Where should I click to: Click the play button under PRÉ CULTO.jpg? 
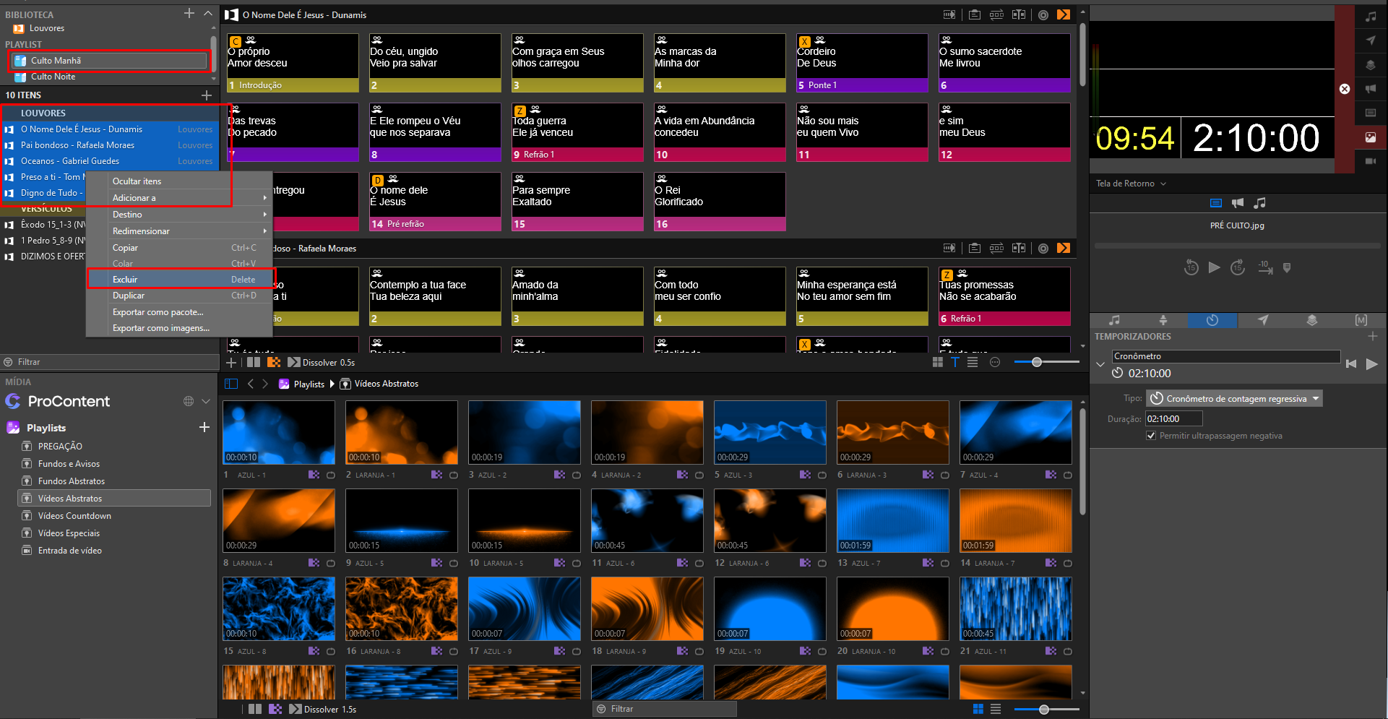1215,267
